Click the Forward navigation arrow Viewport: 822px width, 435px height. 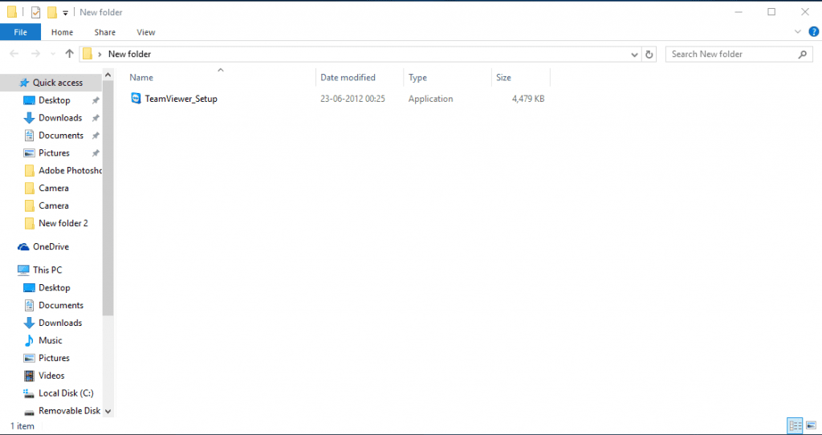tap(35, 54)
